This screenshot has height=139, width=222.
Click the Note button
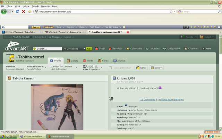click(141, 68)
